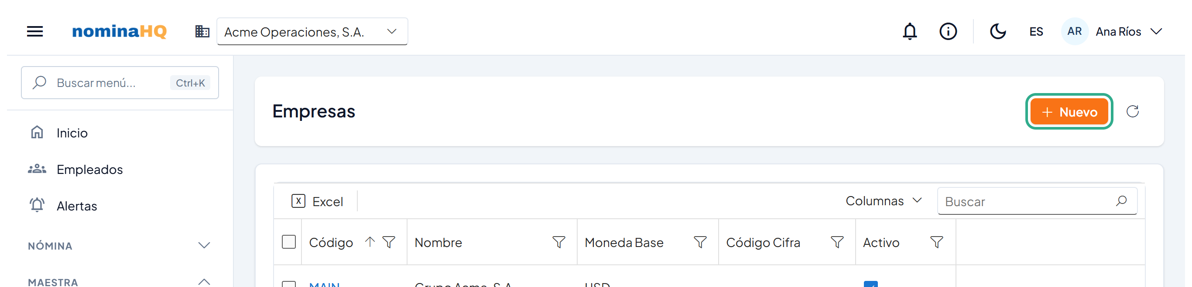Open the Acme Operaciones company dropdown
This screenshot has height=287, width=1192.
coord(312,31)
